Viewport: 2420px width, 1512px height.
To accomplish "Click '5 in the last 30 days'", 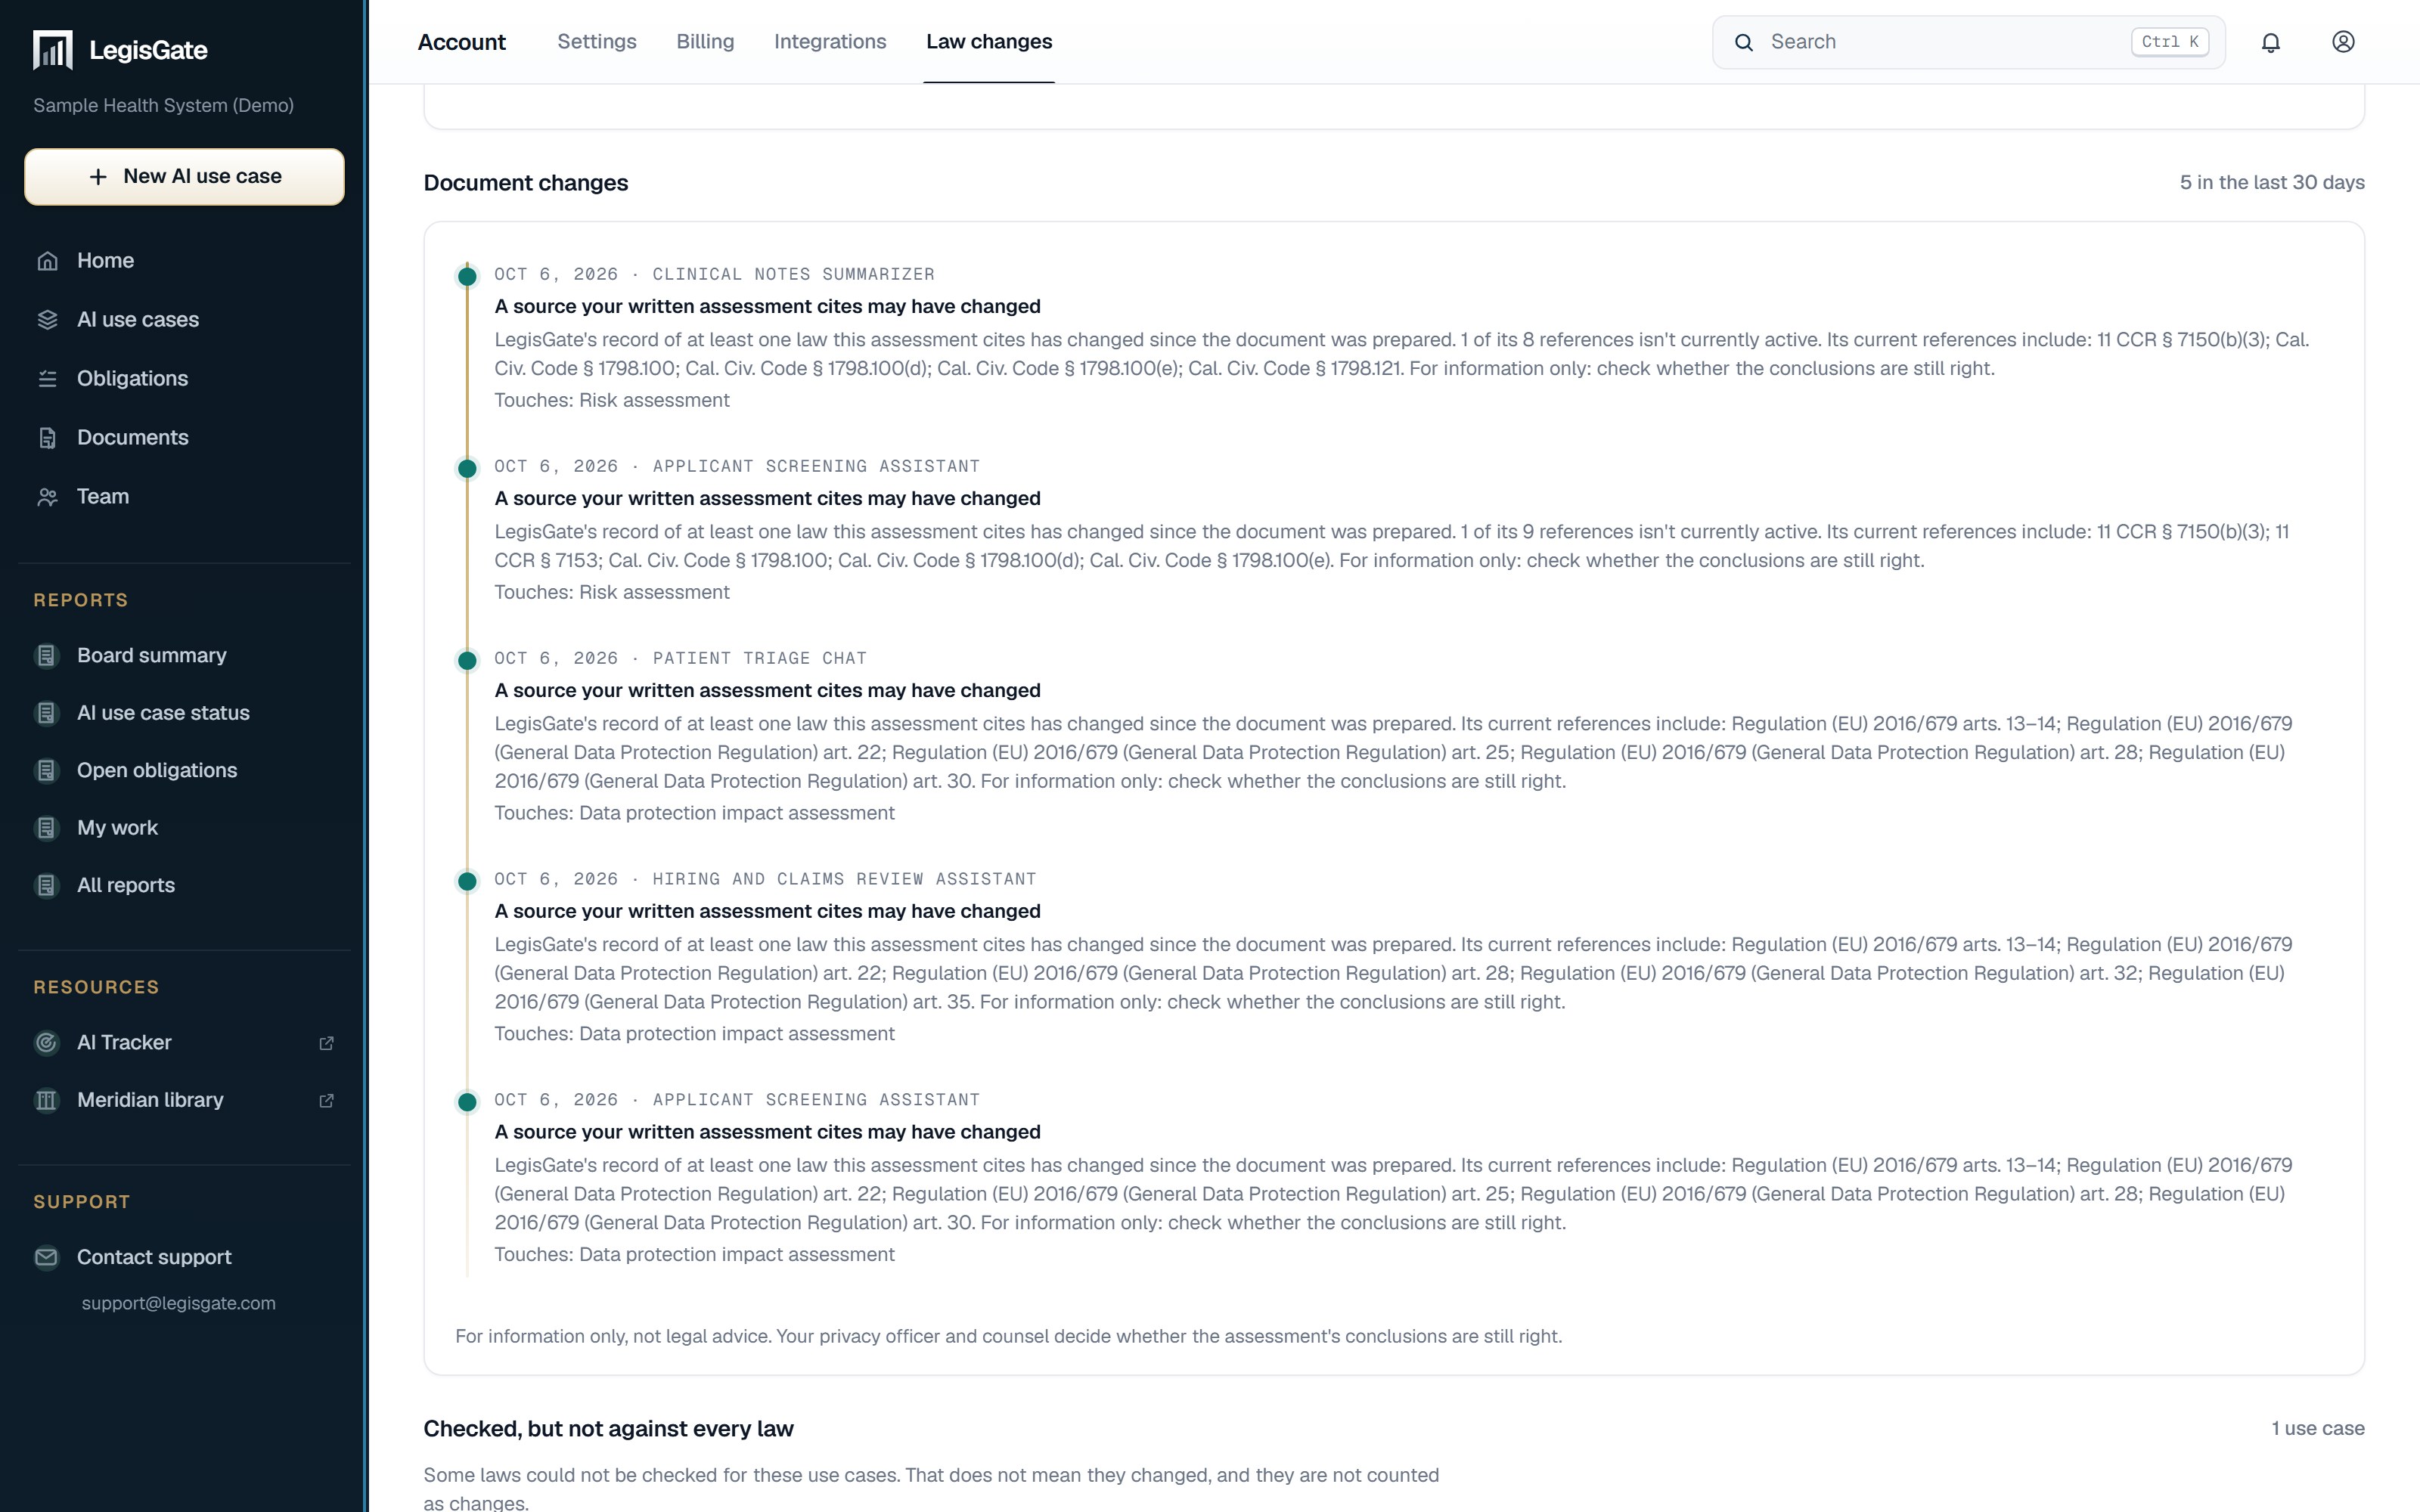I will coord(2272,182).
